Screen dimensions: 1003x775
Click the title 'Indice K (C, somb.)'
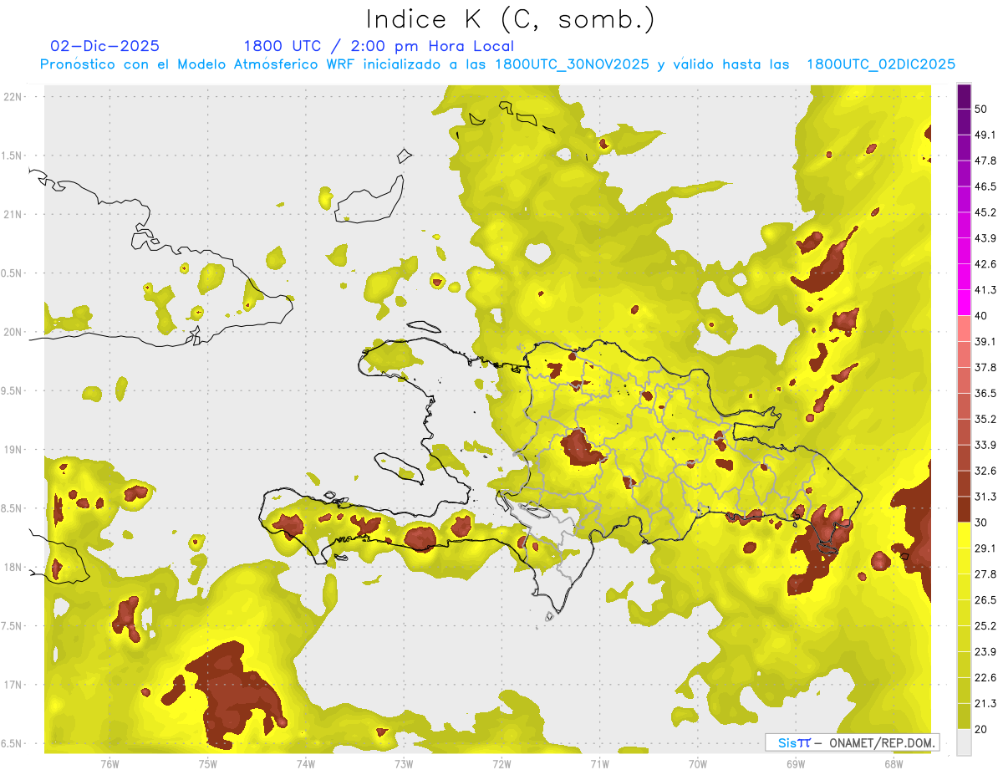coord(510,19)
